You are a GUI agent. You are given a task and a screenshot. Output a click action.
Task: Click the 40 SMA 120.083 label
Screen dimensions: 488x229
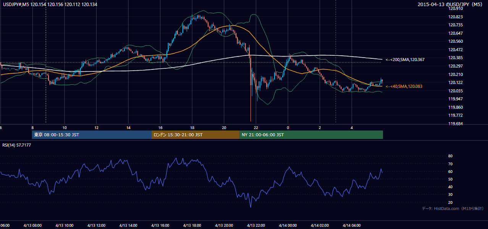[404, 87]
